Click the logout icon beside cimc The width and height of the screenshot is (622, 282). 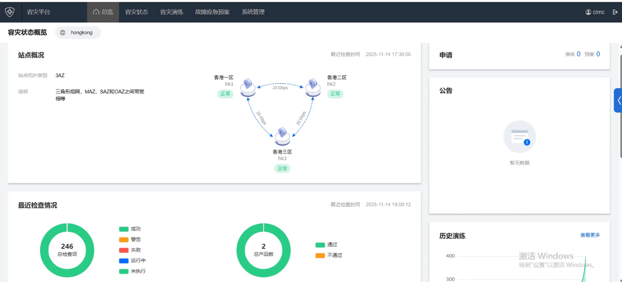point(615,12)
